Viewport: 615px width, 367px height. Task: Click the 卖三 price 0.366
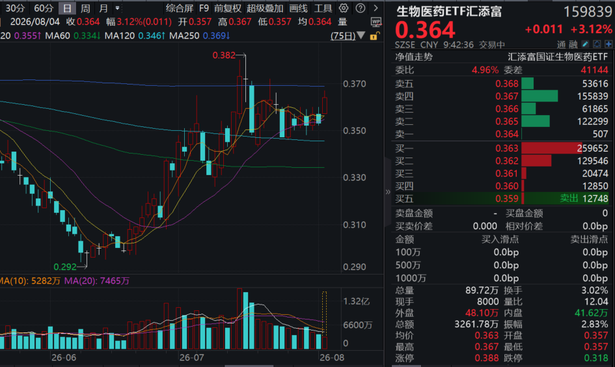pyautogui.click(x=507, y=109)
